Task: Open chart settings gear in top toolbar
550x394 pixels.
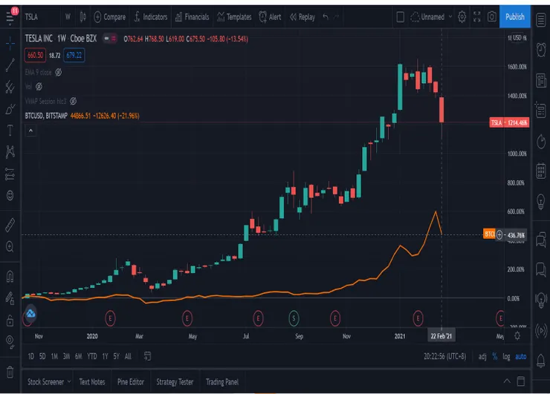Action: [x=462, y=17]
